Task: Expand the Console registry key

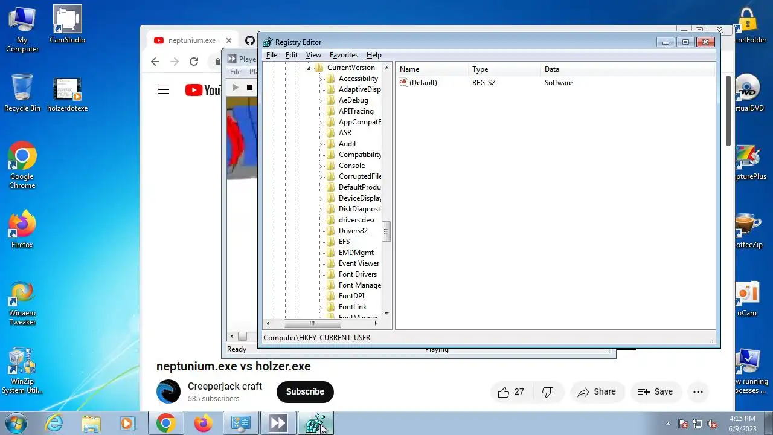Action: point(321,166)
